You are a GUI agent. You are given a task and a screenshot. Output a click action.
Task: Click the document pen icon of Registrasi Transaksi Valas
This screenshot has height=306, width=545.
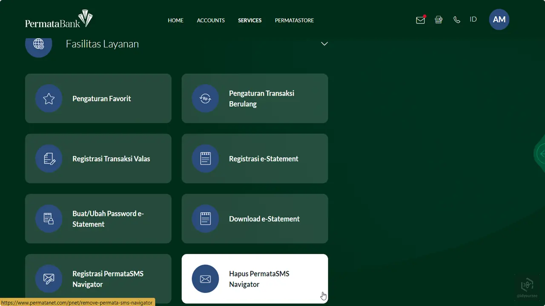[x=49, y=159]
